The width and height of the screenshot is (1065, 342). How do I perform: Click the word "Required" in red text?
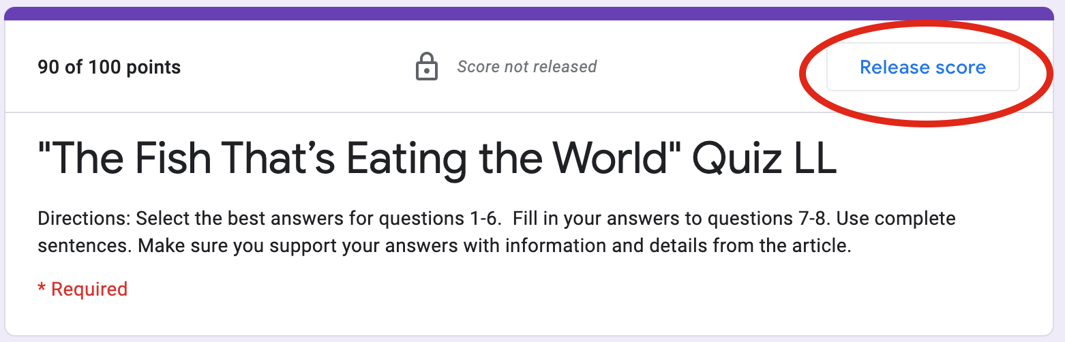click(x=89, y=289)
